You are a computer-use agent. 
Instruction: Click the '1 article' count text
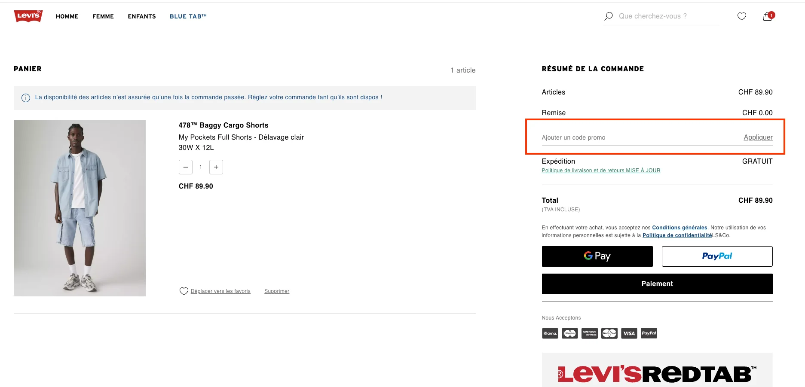[x=463, y=70]
